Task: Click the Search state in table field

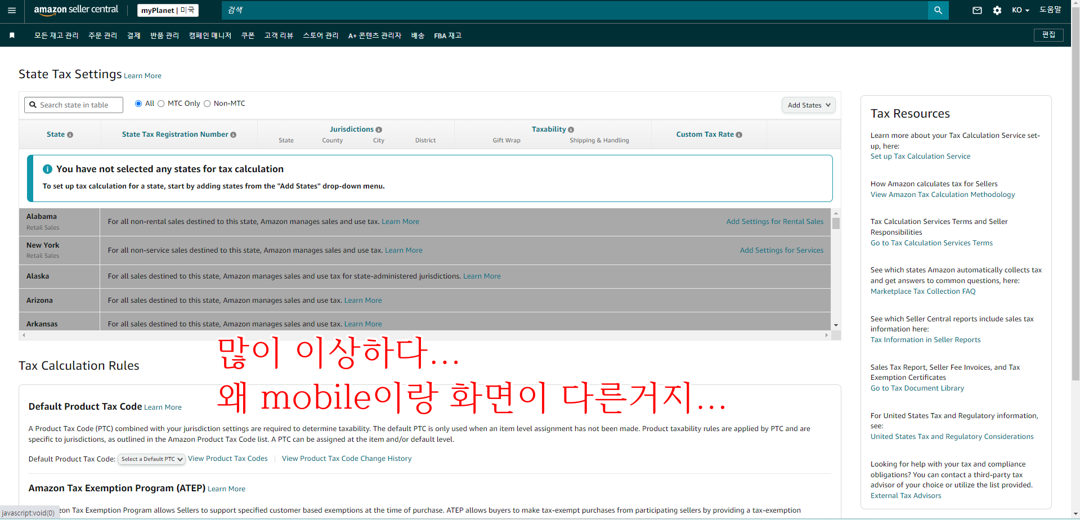Action: 74,105
